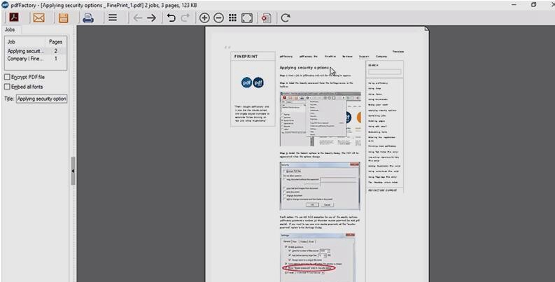Click the Pages column header
This screenshot has height=282, width=555.
pyautogui.click(x=55, y=42)
